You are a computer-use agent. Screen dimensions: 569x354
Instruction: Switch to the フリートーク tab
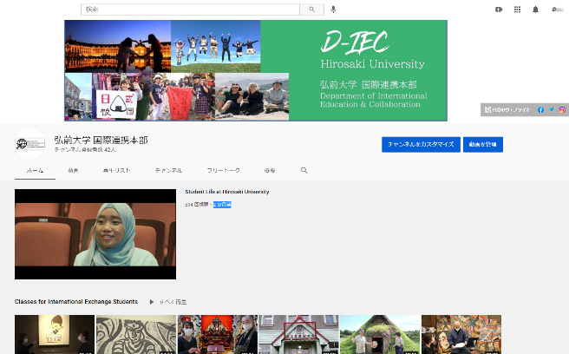(x=223, y=170)
